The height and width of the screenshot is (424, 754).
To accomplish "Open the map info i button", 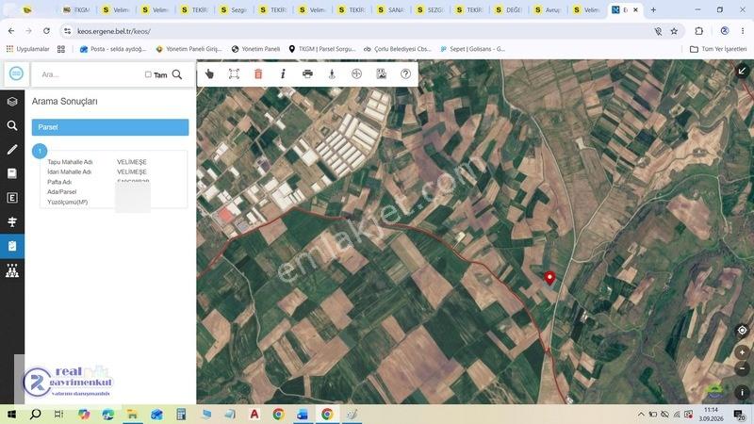I will click(x=742, y=392).
